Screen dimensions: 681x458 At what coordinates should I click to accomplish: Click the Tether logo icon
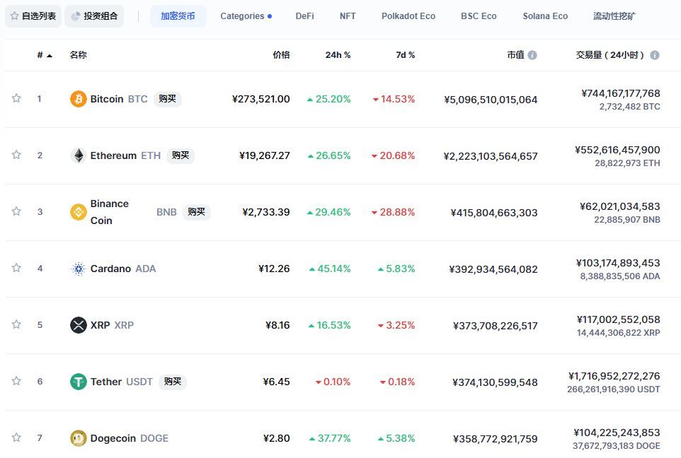[78, 382]
